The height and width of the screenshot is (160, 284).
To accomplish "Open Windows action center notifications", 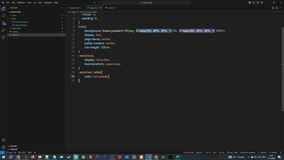I will (x=279, y=157).
